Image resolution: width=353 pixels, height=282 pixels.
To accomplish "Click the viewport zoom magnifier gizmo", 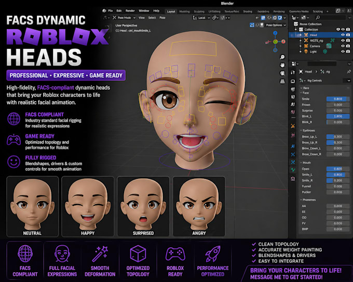I will [282, 57].
